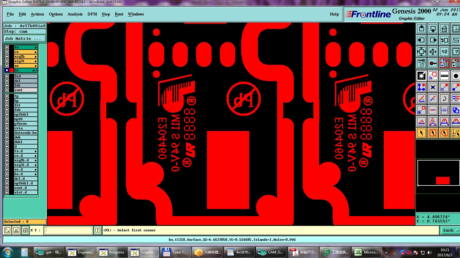
Task: Open the Help menu
Action: (x=334, y=14)
